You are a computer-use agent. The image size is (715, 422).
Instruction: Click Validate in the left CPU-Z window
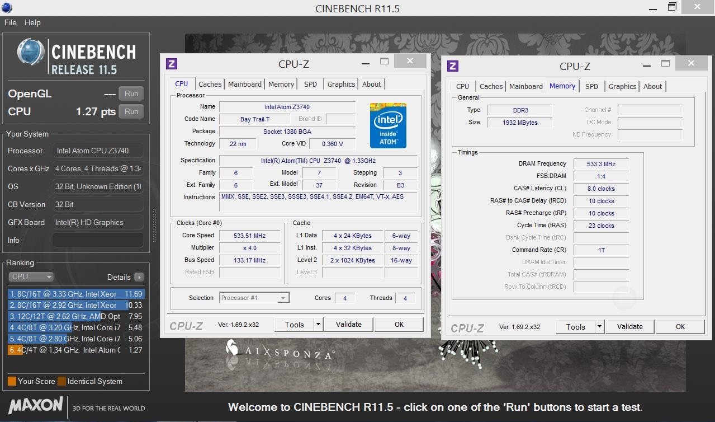pos(349,324)
